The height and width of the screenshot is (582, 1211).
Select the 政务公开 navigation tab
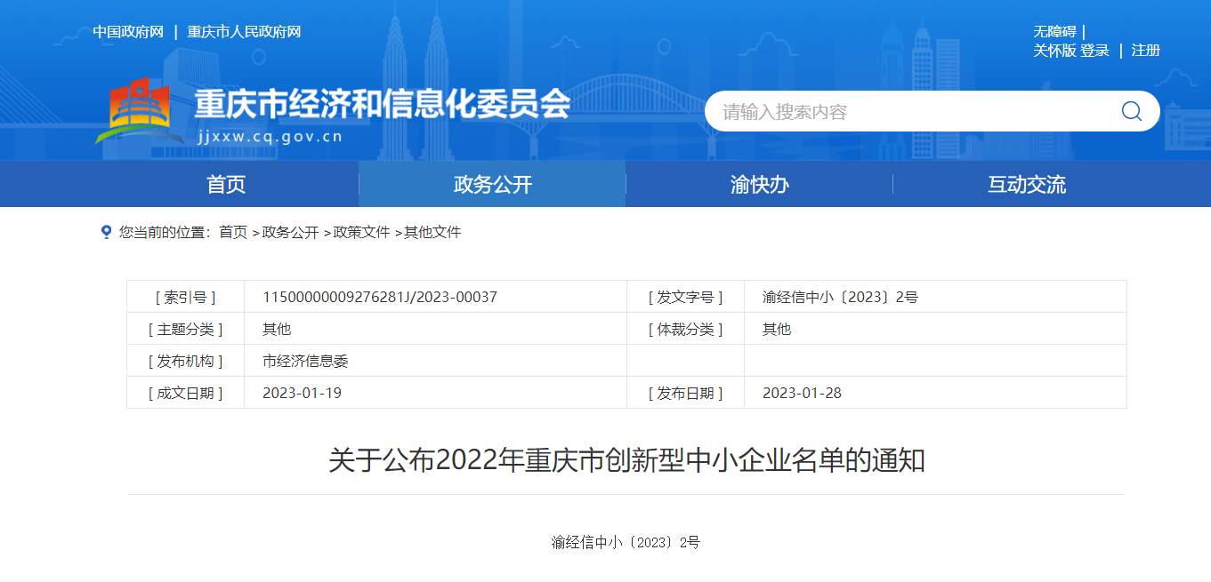coord(492,185)
